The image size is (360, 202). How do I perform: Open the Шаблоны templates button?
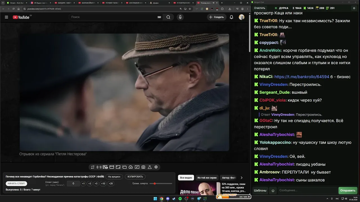point(260,190)
